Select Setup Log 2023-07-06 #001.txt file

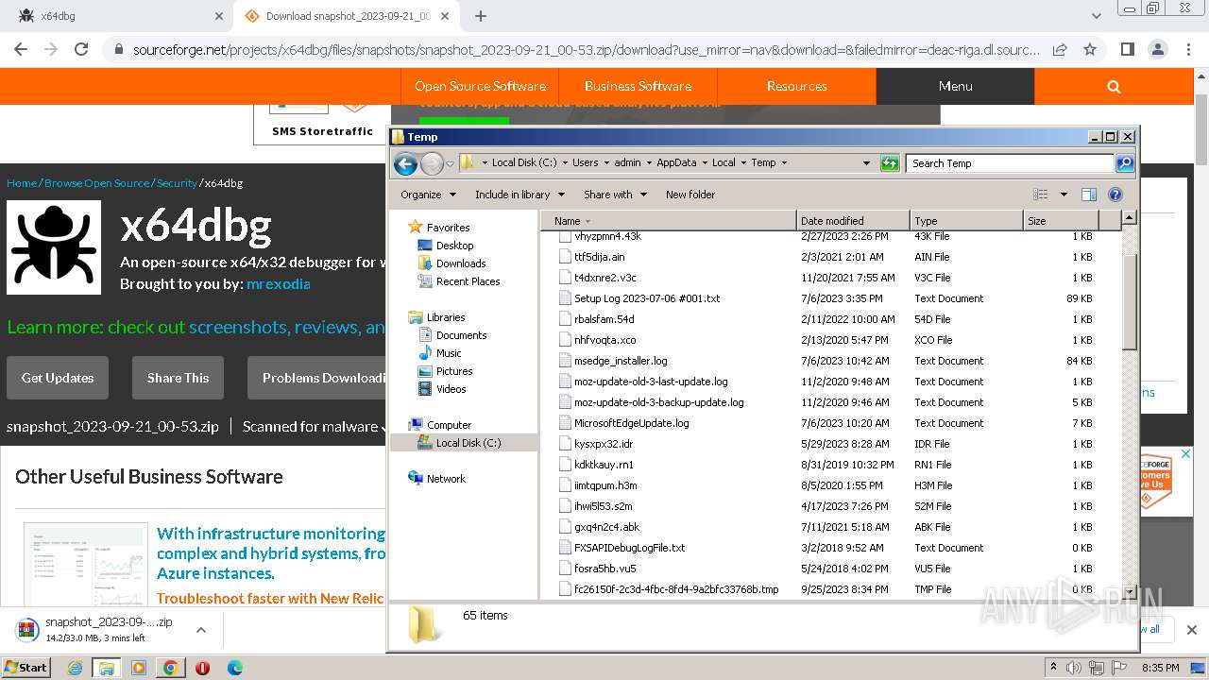point(647,298)
